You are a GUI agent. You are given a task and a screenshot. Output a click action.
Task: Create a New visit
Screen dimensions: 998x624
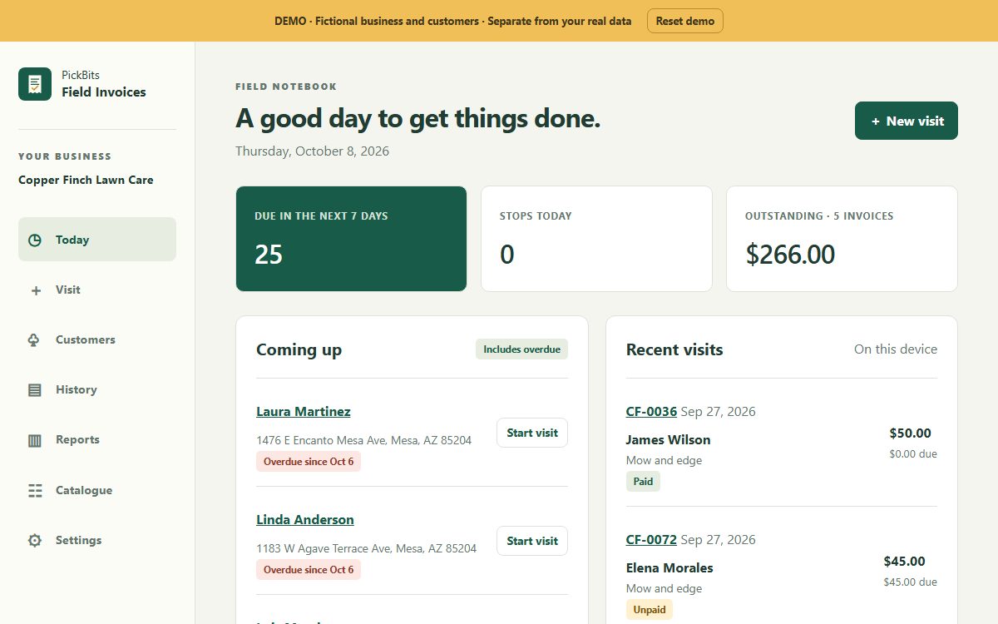click(907, 121)
